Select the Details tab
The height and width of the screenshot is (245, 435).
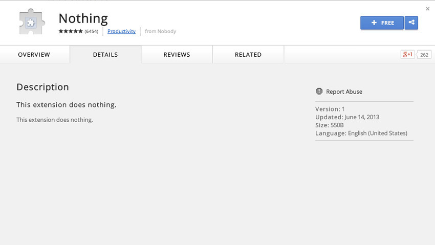[105, 55]
